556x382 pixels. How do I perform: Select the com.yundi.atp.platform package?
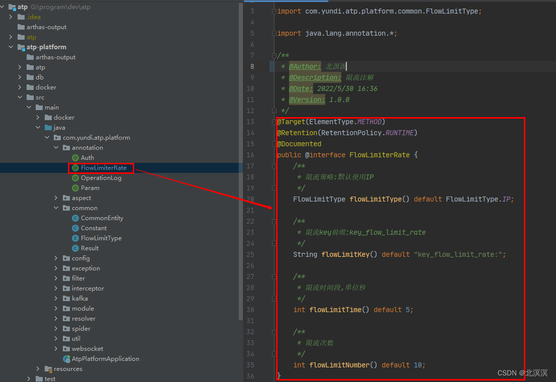[x=97, y=137]
